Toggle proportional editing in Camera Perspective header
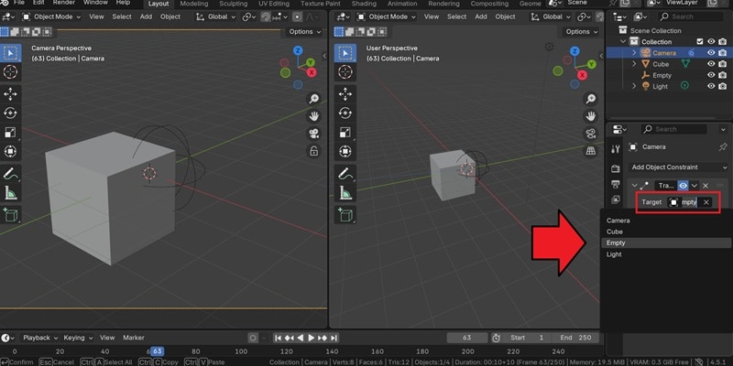 [297, 16]
